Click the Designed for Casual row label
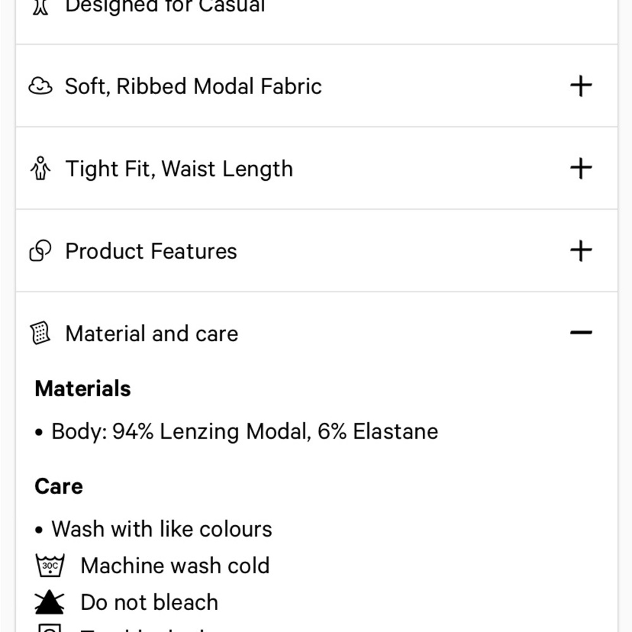 point(165,6)
